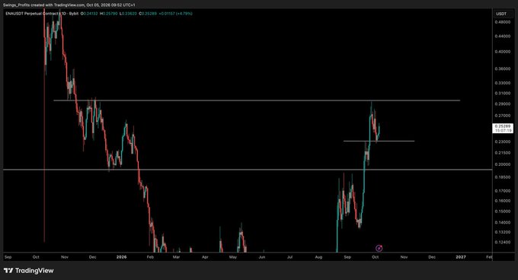The image size is (518, 280).
Task: Click the '0.48000' price axis label
Action: 503,22
